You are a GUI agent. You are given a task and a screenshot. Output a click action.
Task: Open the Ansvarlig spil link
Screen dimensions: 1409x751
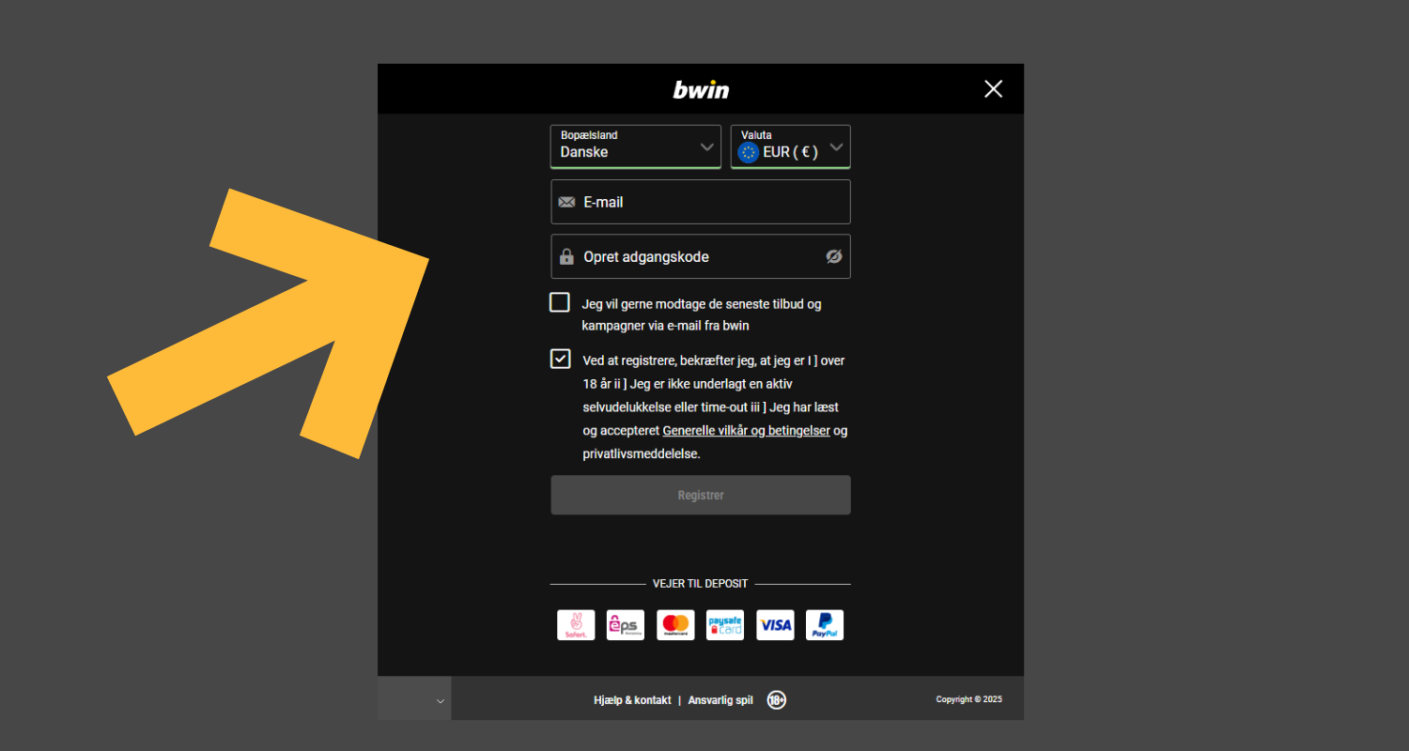click(x=720, y=700)
